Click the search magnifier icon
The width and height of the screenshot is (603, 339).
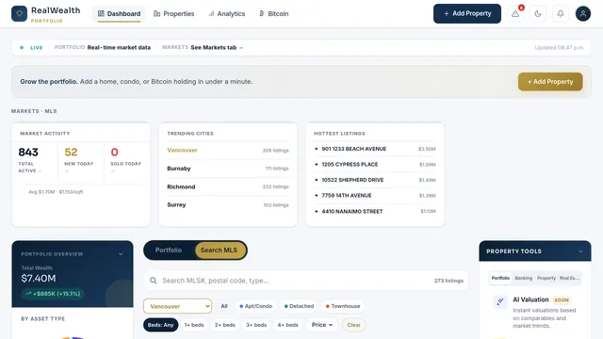point(154,281)
